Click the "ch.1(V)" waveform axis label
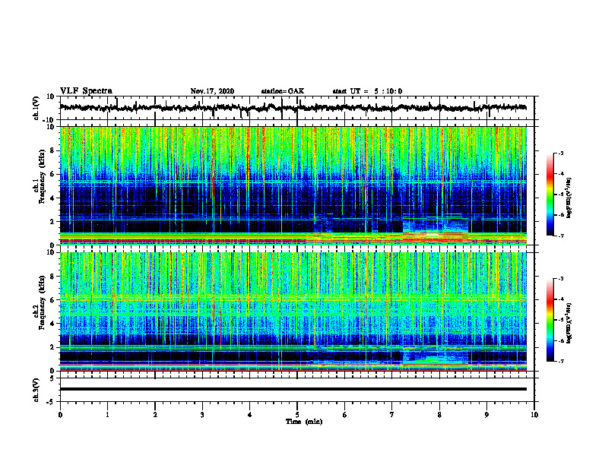 click(36, 108)
